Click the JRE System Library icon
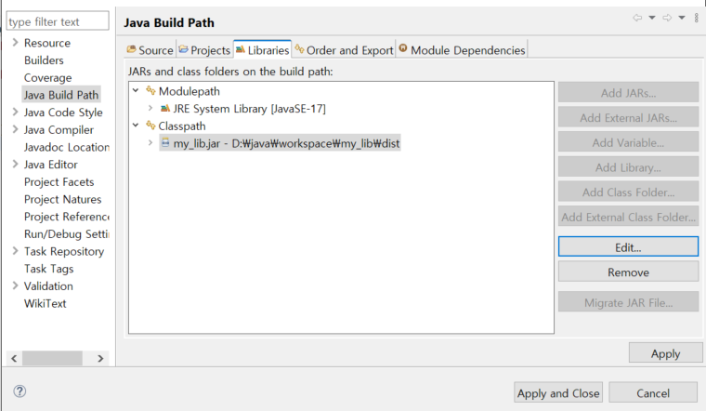 pos(165,108)
